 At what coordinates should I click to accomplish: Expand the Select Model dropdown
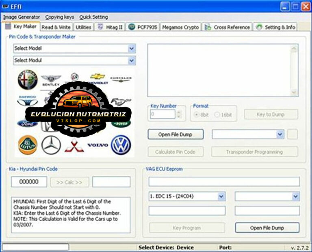tap(132, 48)
